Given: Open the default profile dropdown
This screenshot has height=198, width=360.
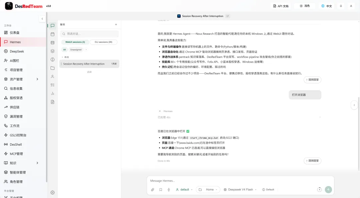Looking at the screenshot, I should pyautogui.click(x=184, y=190).
